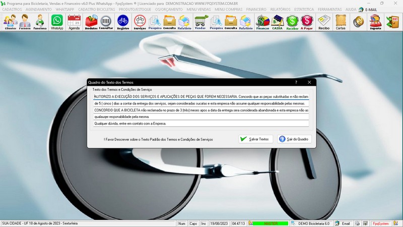The height and width of the screenshot is (227, 403).
Task: Close the Quadro do Texto dos Termos dialog
Action: (x=309, y=82)
